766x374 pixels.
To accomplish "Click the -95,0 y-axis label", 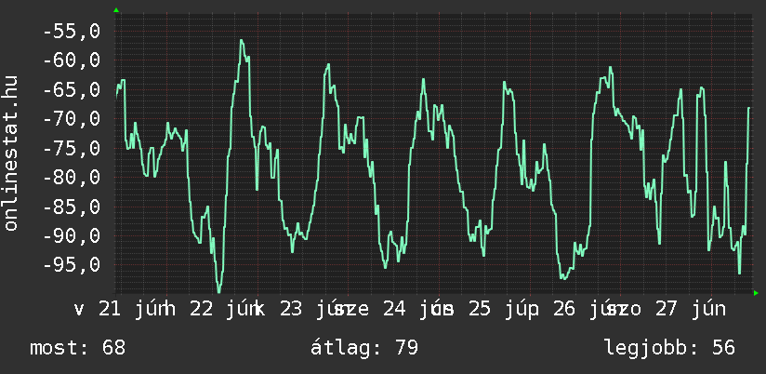I will (72, 265).
